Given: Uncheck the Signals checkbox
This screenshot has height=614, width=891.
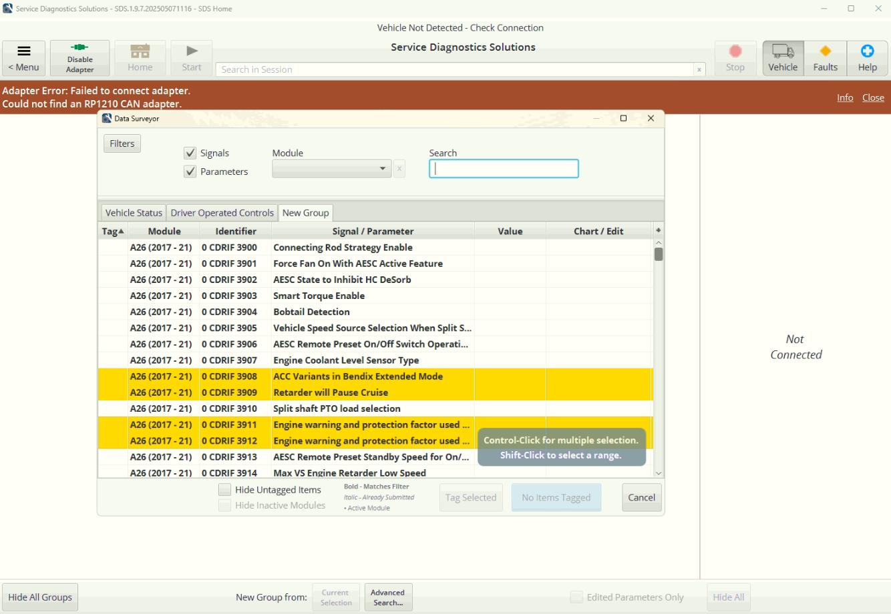Looking at the screenshot, I should (x=190, y=153).
